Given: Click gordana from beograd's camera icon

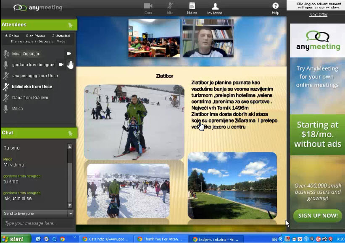Looking at the screenshot, I should (x=61, y=65).
